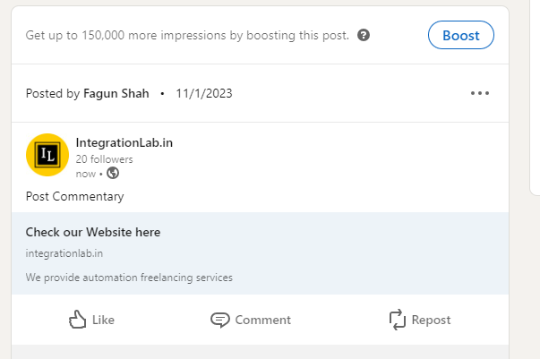Click the integrationlab.in URL text
The width and height of the screenshot is (540, 359).
click(x=64, y=253)
